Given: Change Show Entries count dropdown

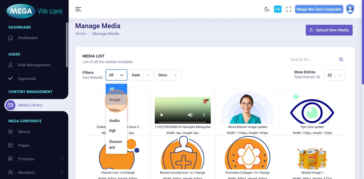Looking at the screenshot, I should [335, 75].
